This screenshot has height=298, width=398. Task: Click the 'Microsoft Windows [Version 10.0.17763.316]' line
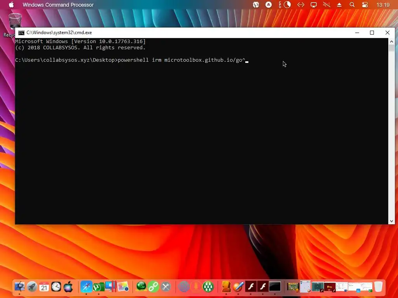pos(80,41)
